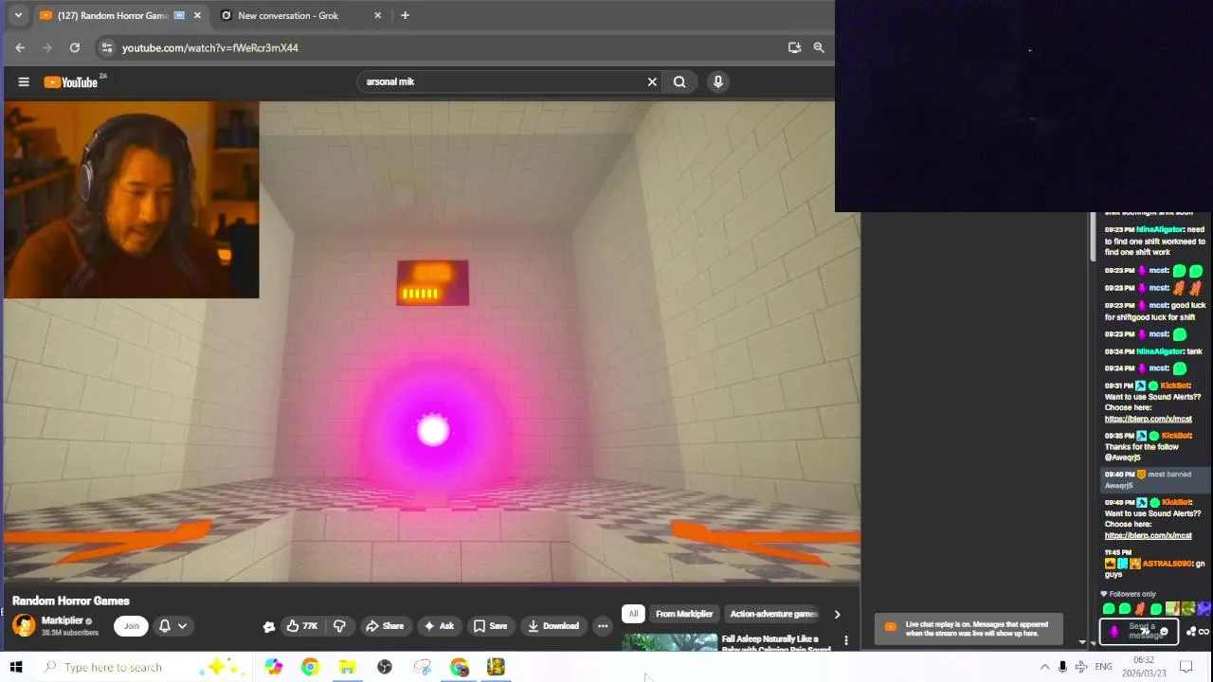The image size is (1213, 682).
Task: Clear the YouTube search box text
Action: click(x=652, y=82)
